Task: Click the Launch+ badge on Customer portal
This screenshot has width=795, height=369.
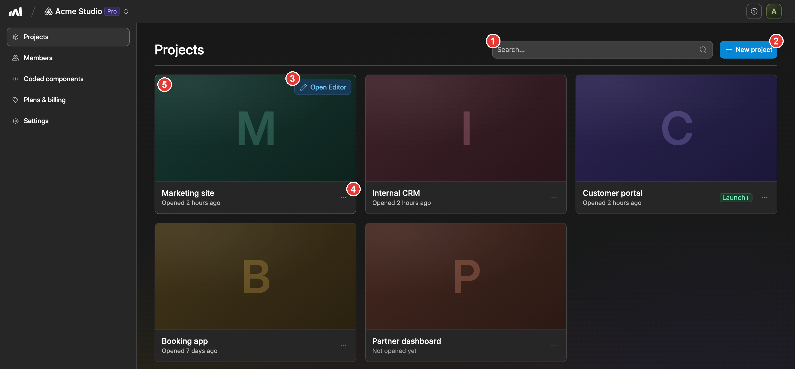Action: (735, 198)
